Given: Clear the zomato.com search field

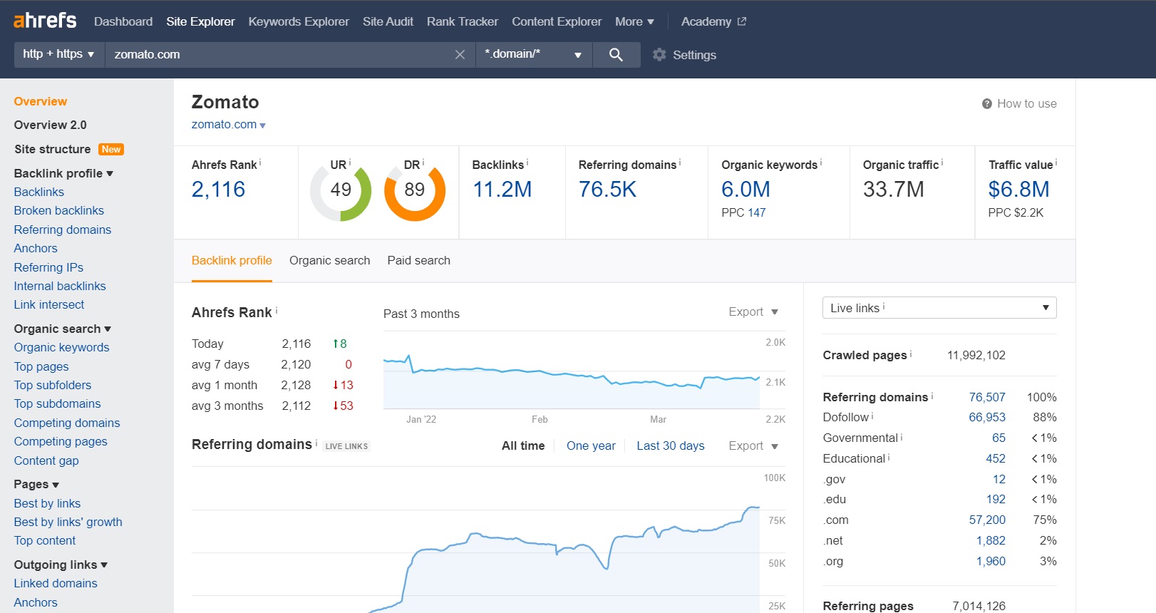Looking at the screenshot, I should [460, 55].
